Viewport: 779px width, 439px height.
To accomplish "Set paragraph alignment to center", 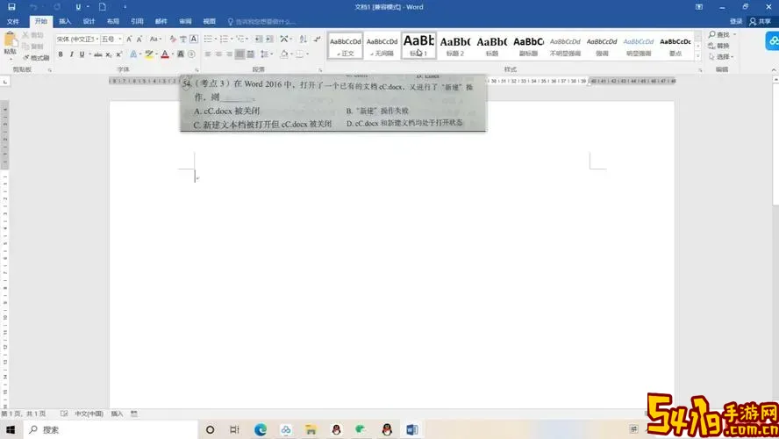I will click(218, 54).
